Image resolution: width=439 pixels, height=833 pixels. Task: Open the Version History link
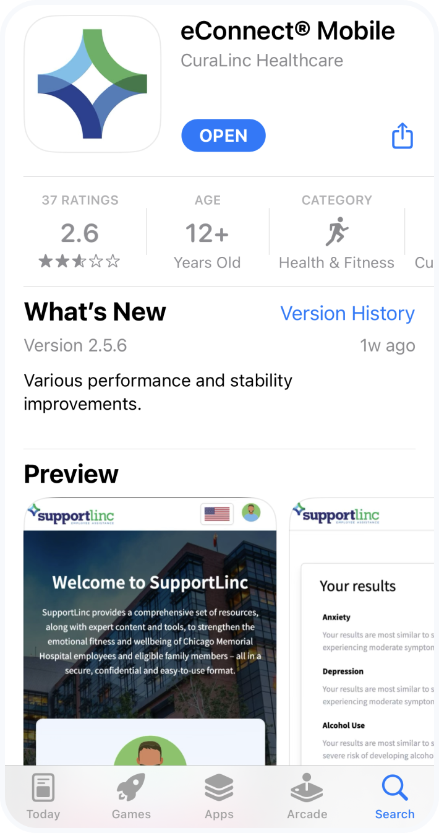347,313
